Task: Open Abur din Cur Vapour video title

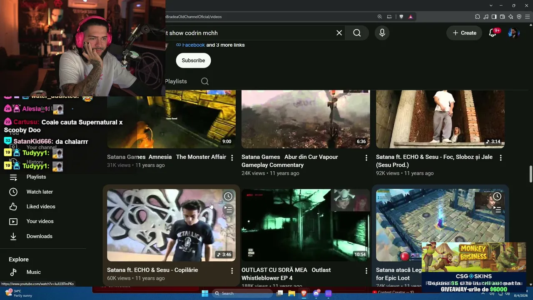Action: tap(290, 161)
